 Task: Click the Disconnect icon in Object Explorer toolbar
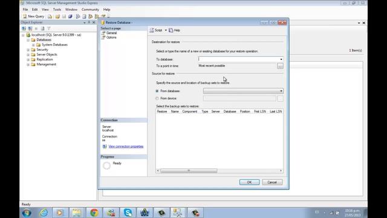pos(30,28)
